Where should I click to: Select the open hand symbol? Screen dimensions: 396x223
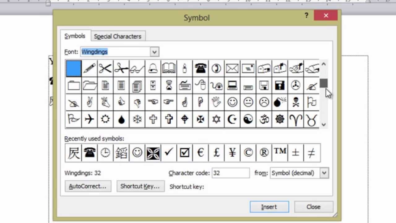(216, 102)
